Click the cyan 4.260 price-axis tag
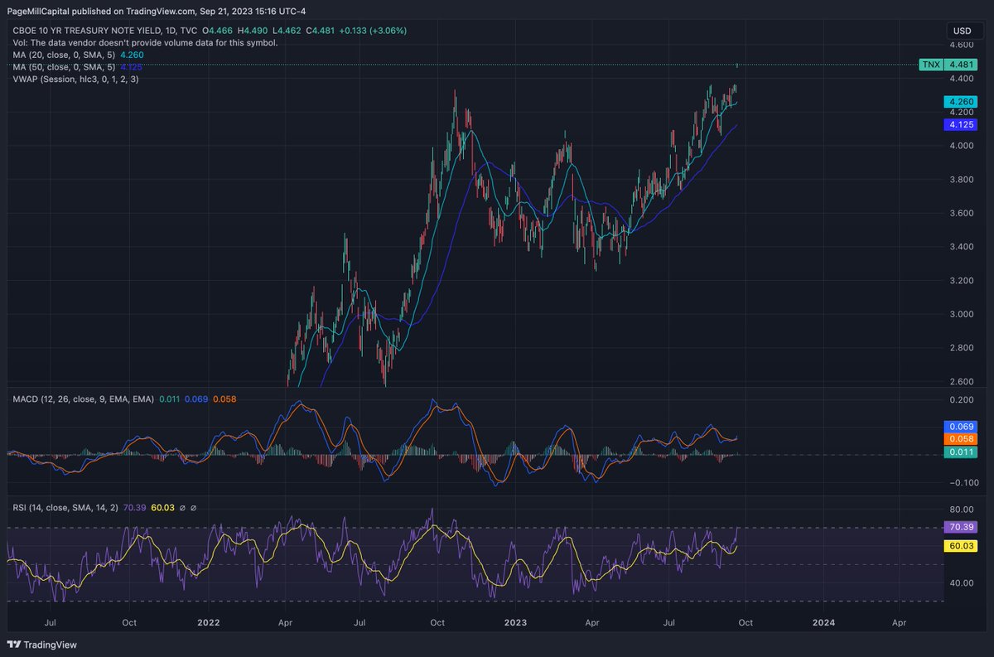The height and width of the screenshot is (657, 994). click(x=961, y=101)
